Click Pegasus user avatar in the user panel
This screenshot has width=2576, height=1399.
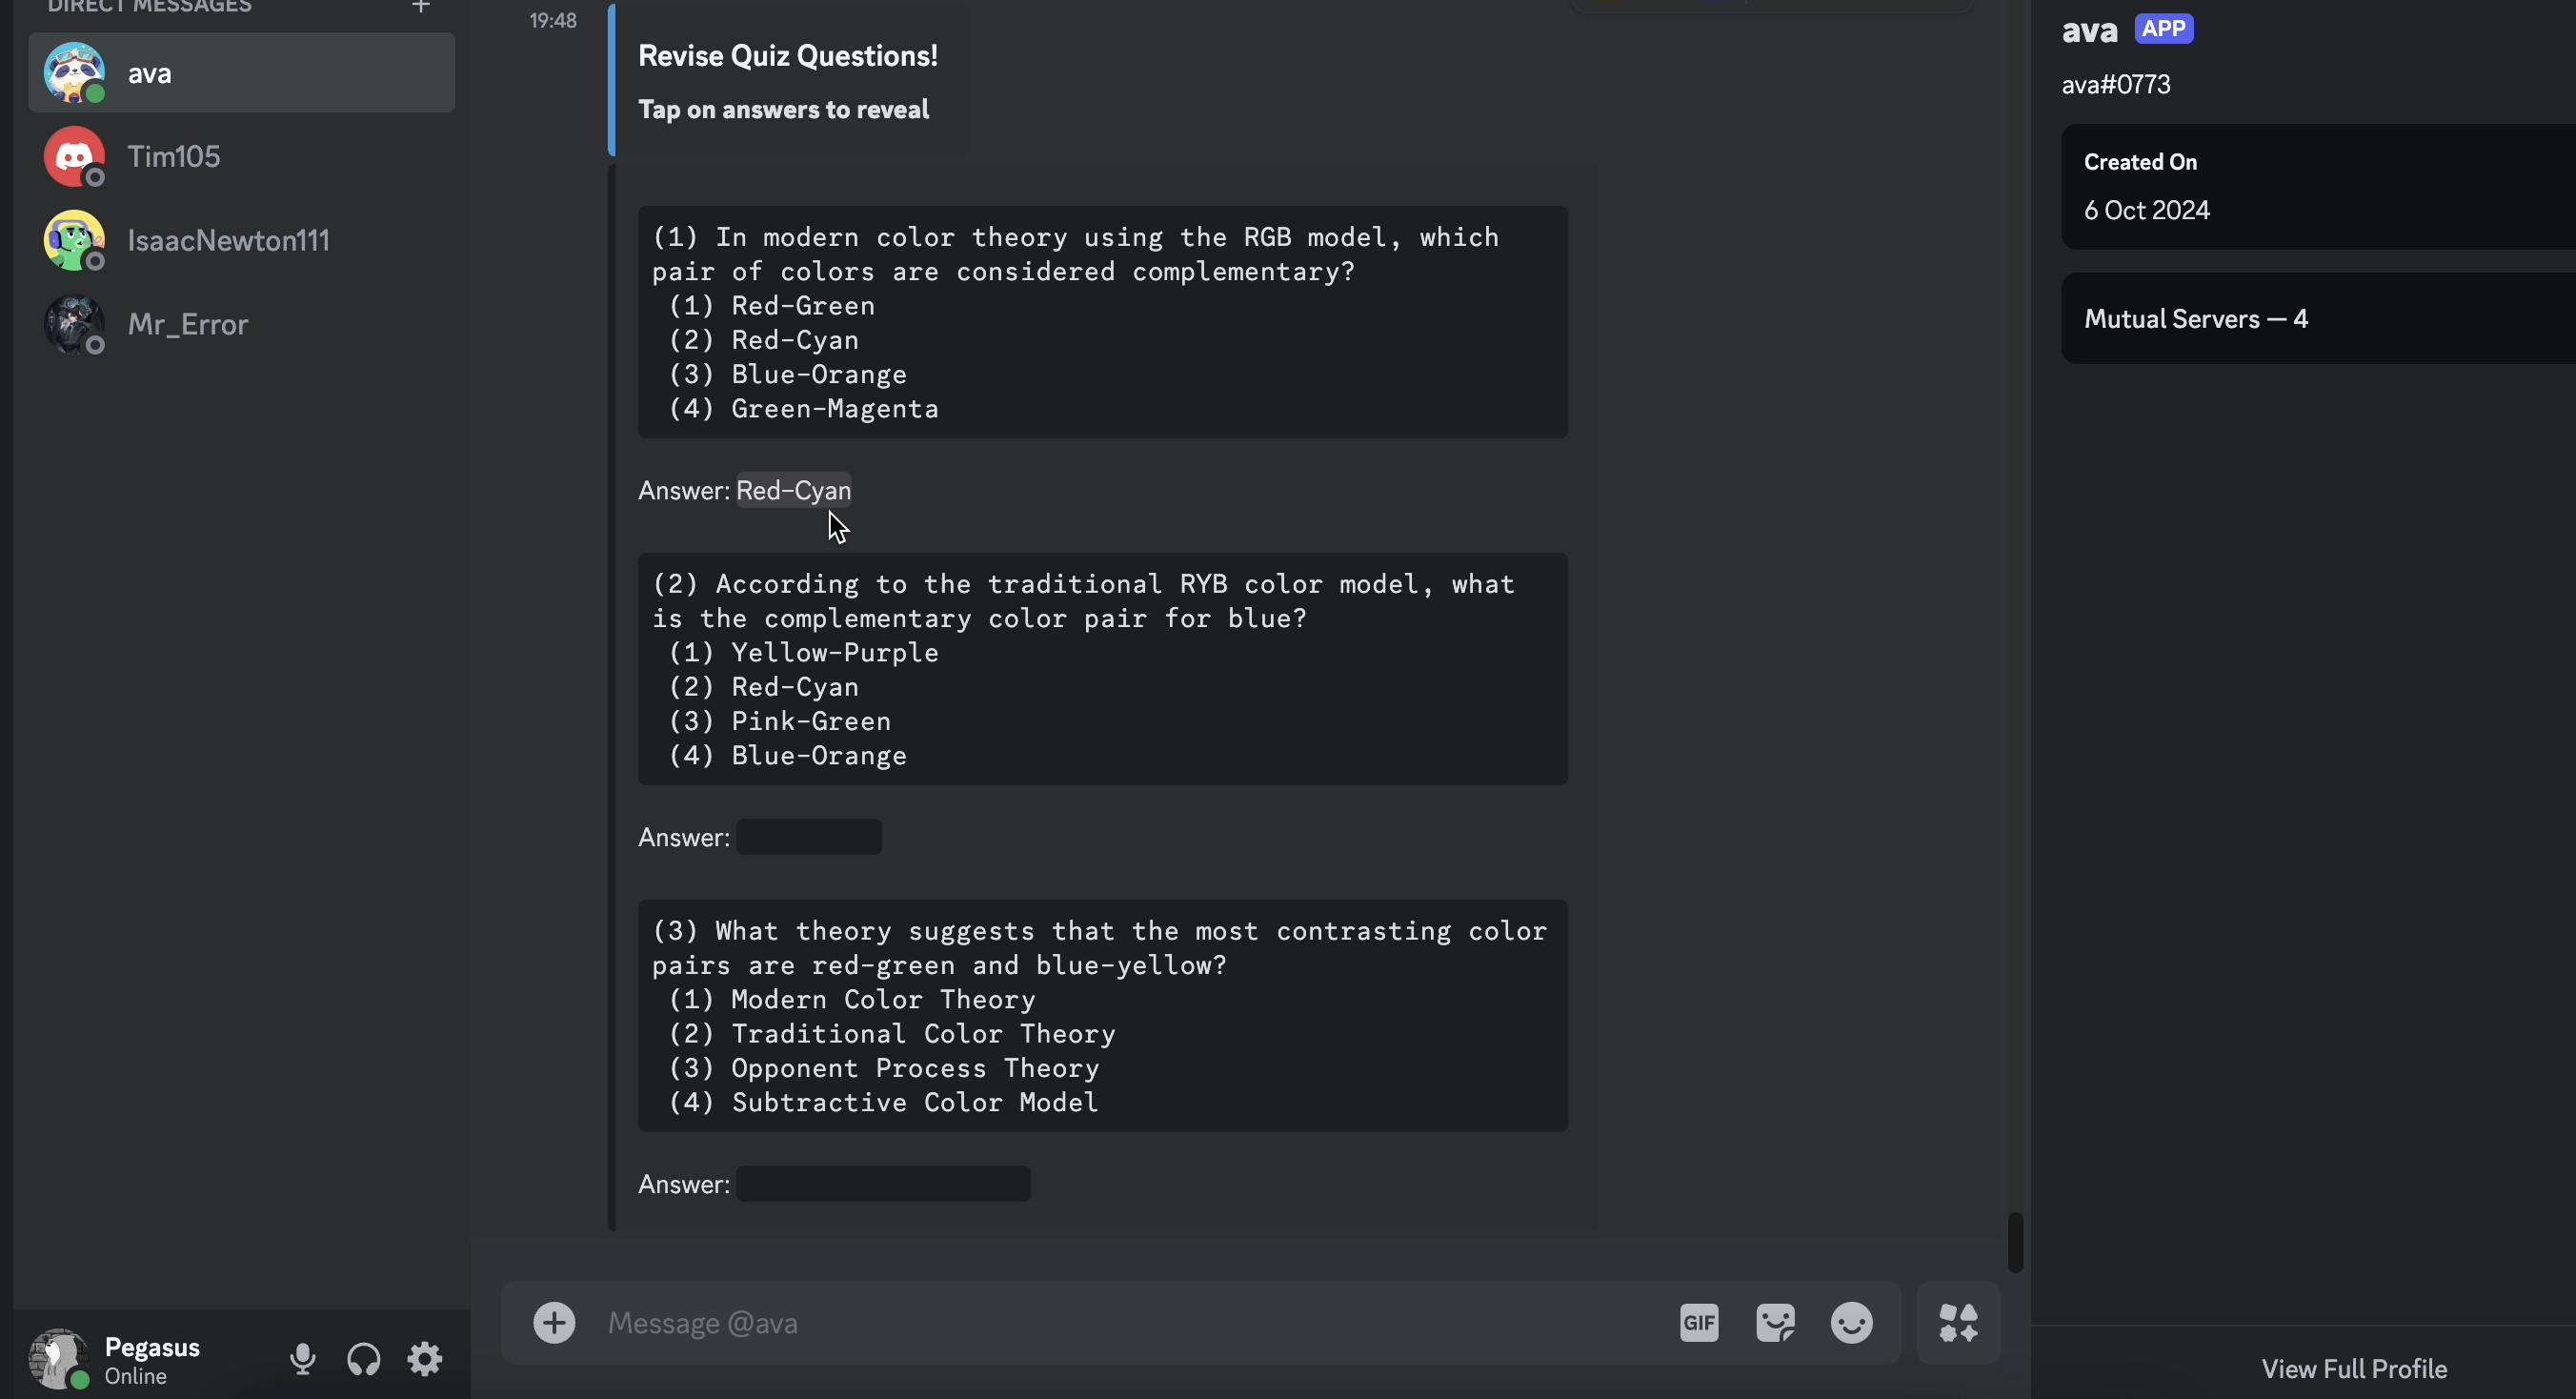59,1359
